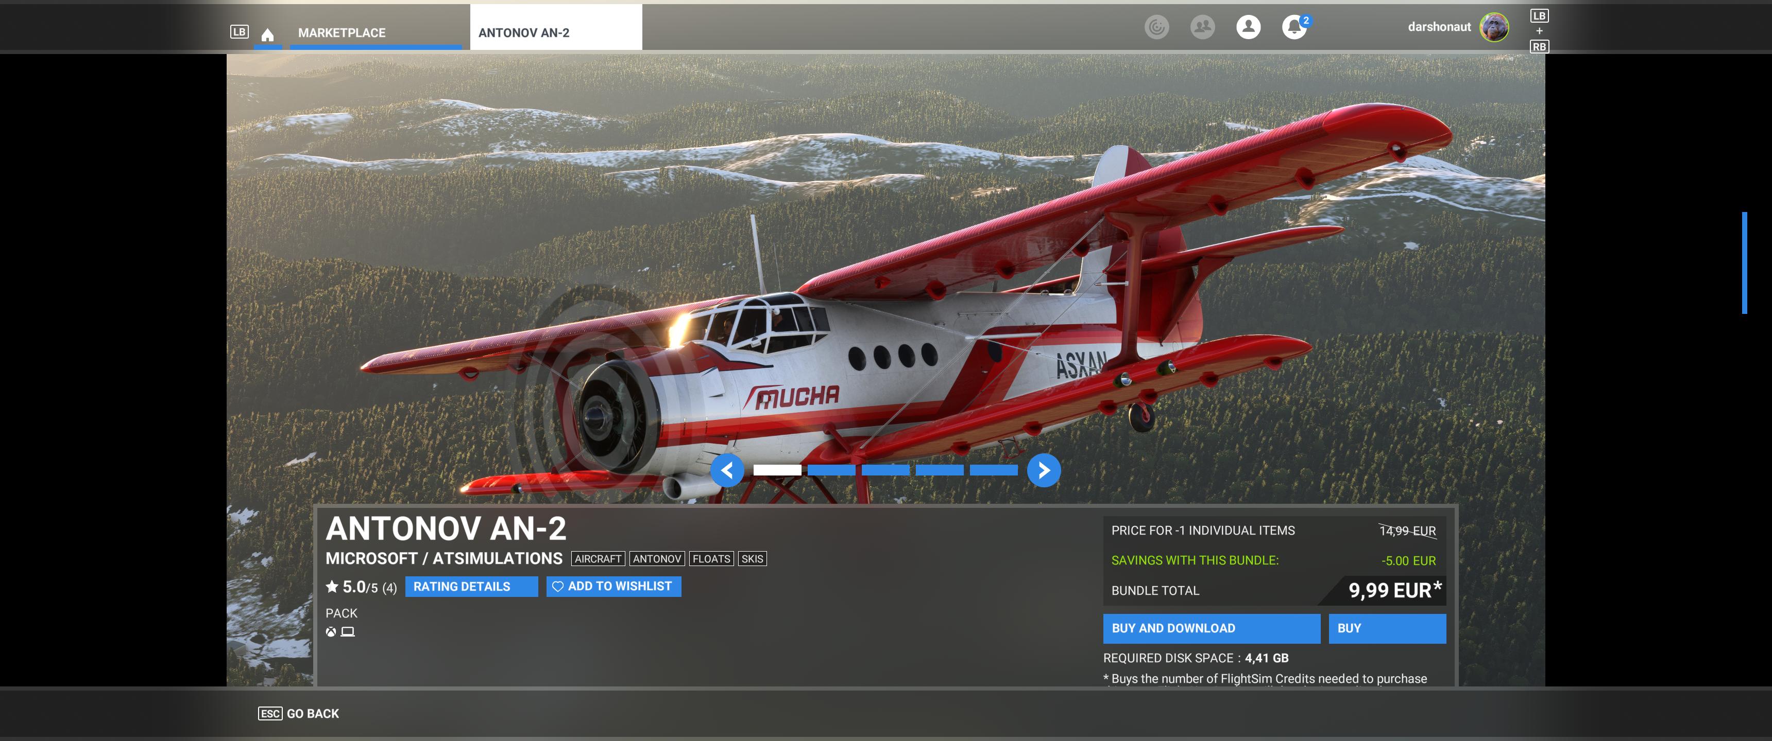
Task: Click the page scrollbar on the right
Action: coord(1745,262)
